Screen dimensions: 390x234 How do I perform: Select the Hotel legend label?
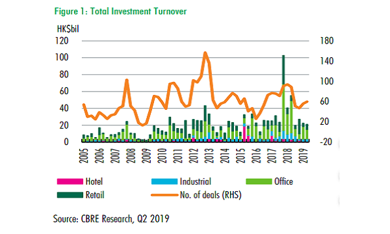(x=94, y=181)
